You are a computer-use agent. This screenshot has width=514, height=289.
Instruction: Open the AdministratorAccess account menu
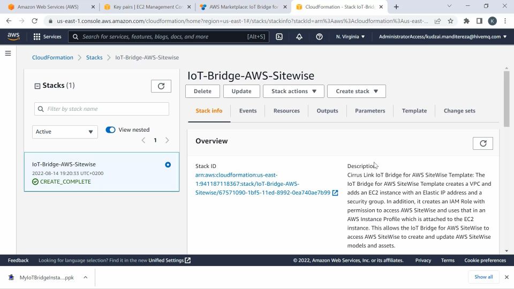coord(443,37)
